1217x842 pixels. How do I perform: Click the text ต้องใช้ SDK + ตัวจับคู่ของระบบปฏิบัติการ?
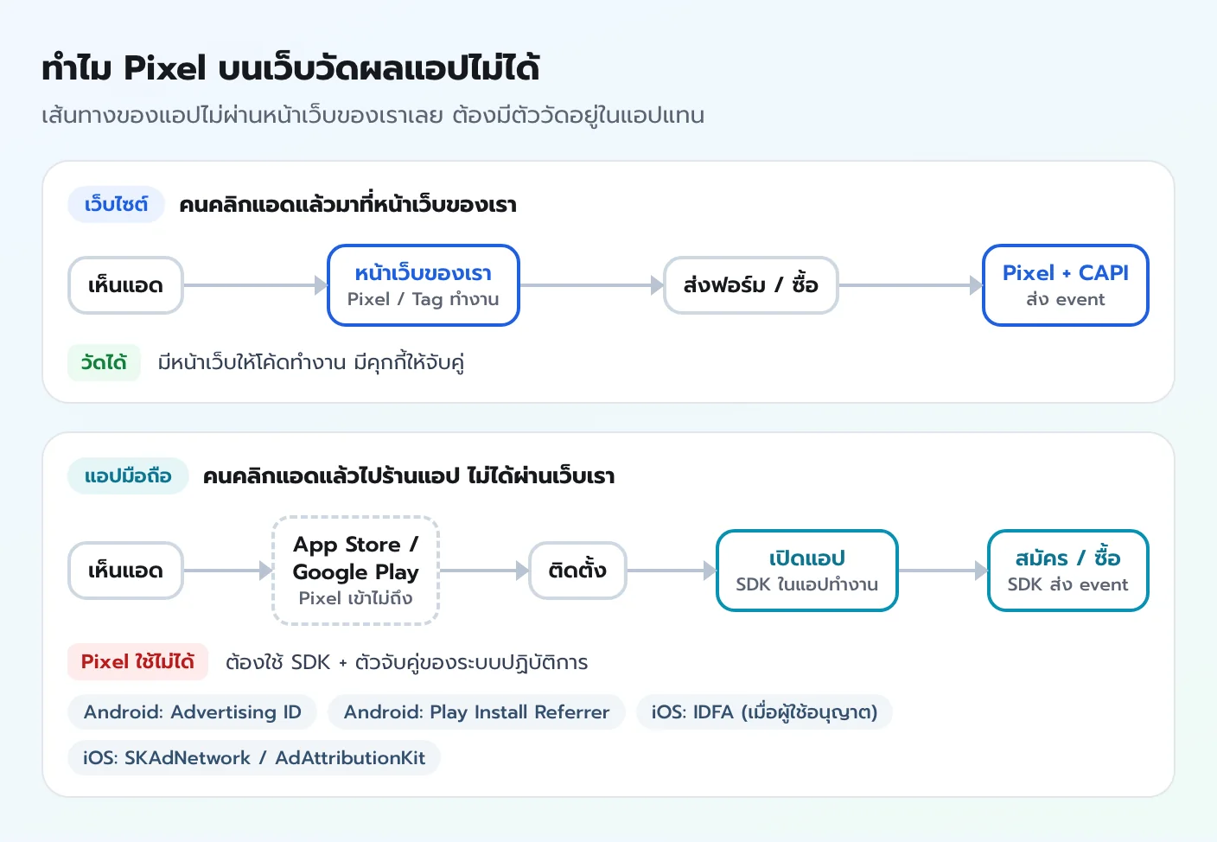coord(406,663)
